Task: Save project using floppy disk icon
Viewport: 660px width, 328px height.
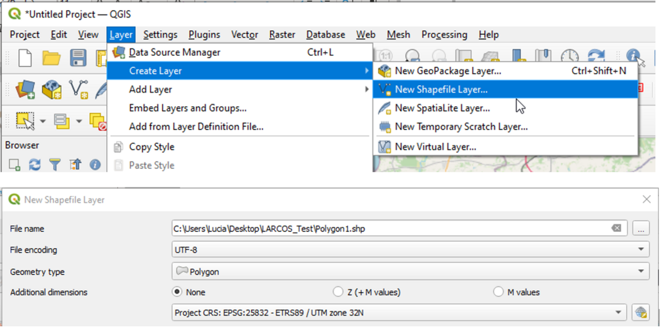Action: click(x=78, y=57)
